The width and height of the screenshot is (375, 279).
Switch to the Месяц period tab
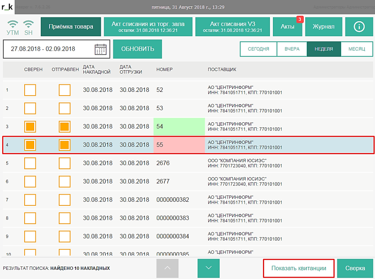click(357, 49)
